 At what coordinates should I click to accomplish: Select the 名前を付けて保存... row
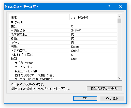coord(63,55)
